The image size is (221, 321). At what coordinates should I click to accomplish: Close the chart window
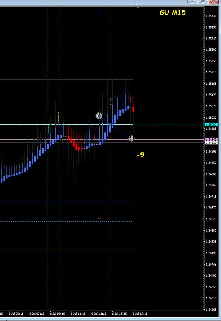pos(214,2)
